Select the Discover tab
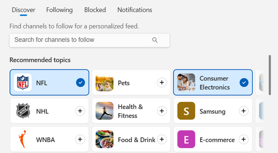 [x=23, y=10]
